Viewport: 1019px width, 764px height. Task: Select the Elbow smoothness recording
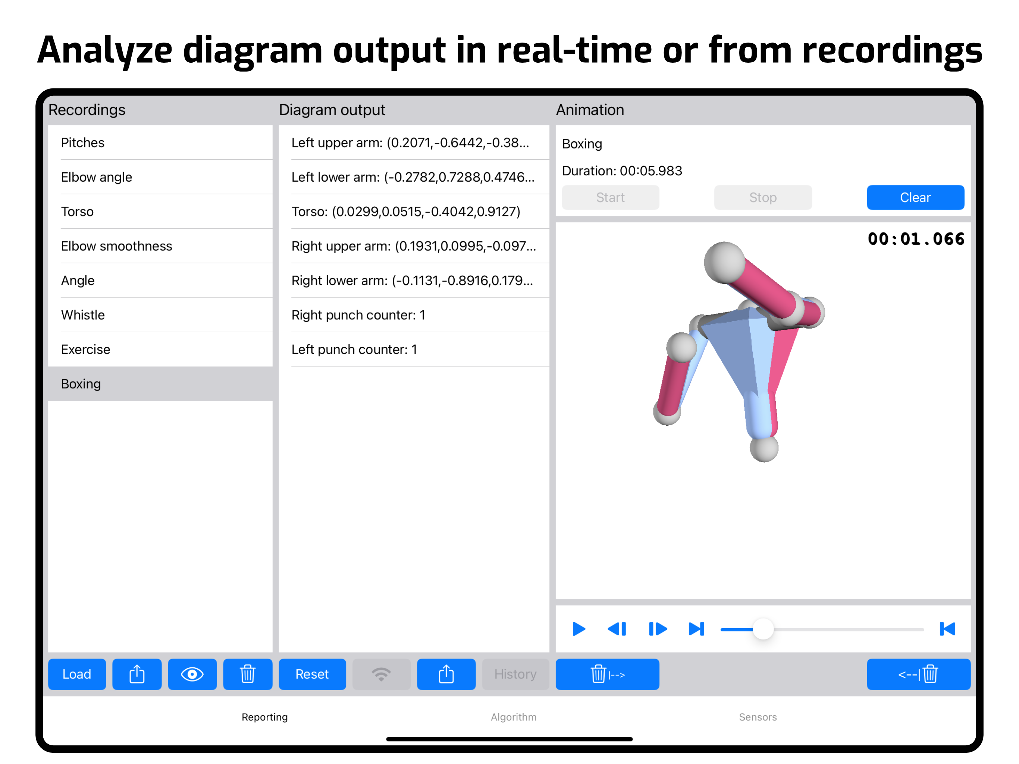click(x=160, y=246)
